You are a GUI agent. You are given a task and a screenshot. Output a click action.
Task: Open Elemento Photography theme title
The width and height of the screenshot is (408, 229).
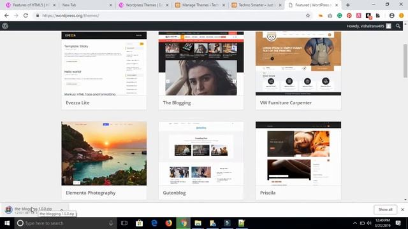pyautogui.click(x=91, y=193)
